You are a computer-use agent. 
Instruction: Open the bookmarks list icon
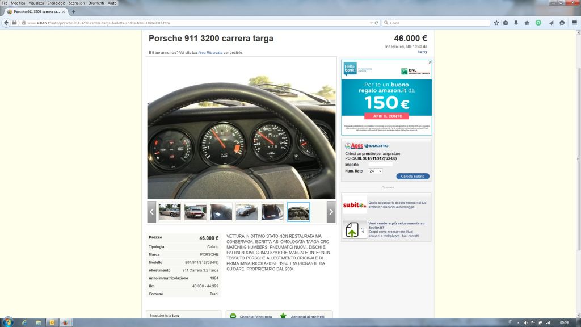506,23
